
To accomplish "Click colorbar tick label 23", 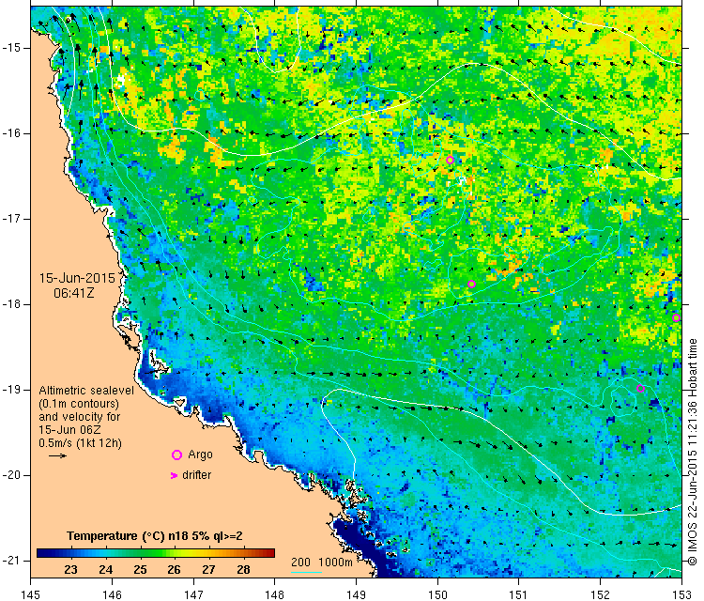I will point(71,570).
